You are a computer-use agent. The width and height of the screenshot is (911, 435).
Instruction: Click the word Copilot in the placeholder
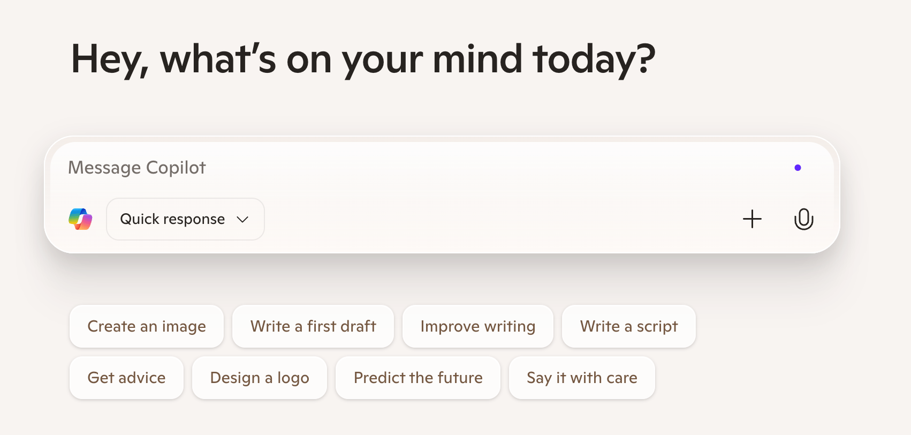[176, 168]
